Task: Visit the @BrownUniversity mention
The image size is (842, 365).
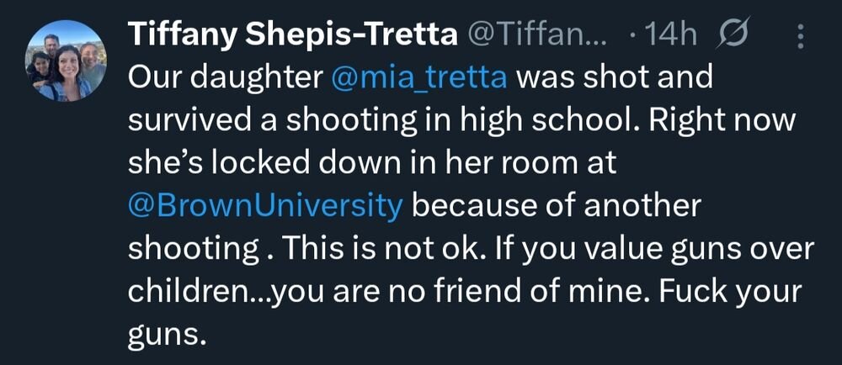Action: [266, 205]
